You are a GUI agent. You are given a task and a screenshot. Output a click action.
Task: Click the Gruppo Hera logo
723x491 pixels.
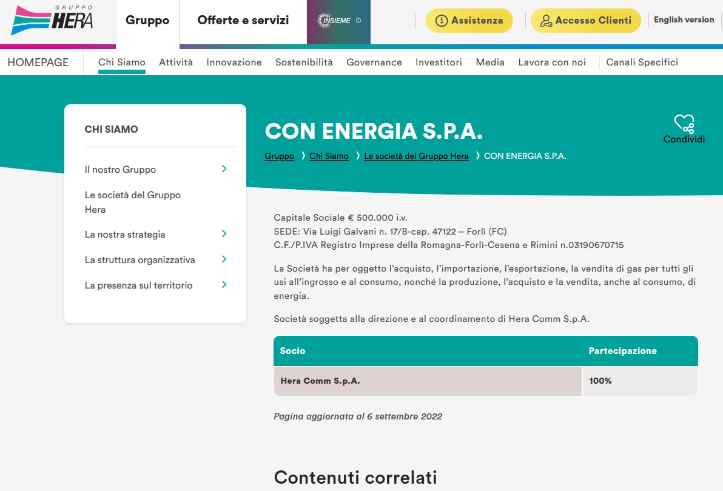[52, 21]
